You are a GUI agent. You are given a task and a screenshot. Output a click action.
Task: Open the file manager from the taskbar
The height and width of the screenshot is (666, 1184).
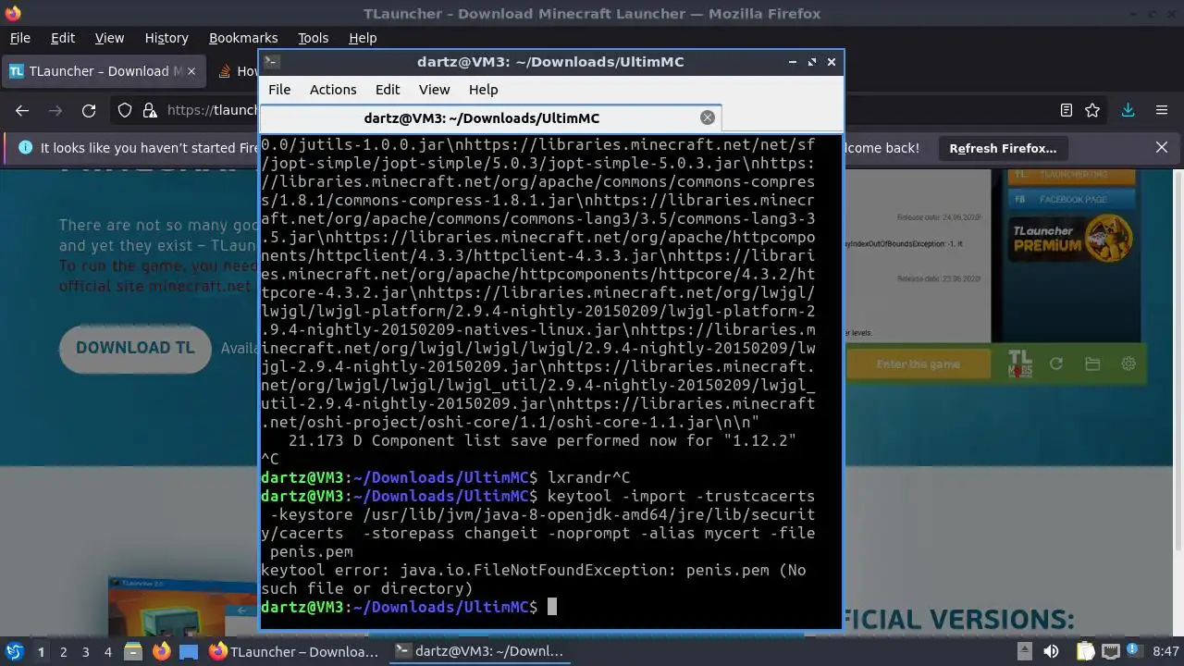(132, 651)
